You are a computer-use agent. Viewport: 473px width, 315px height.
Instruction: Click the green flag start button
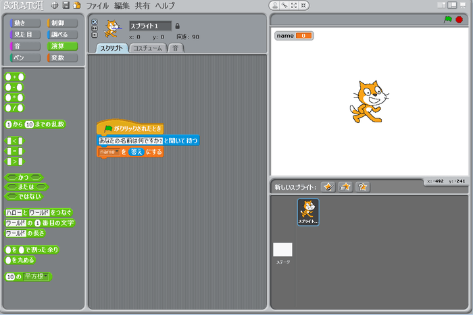pyautogui.click(x=447, y=20)
